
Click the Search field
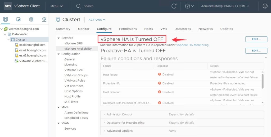[88, 6]
